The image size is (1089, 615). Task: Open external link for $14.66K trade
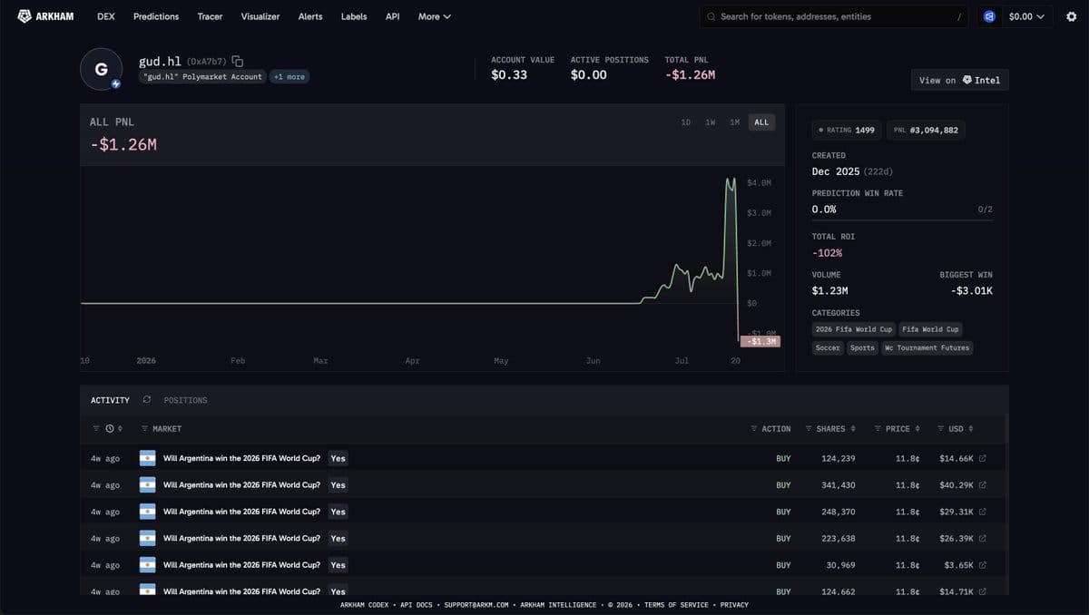pos(983,458)
